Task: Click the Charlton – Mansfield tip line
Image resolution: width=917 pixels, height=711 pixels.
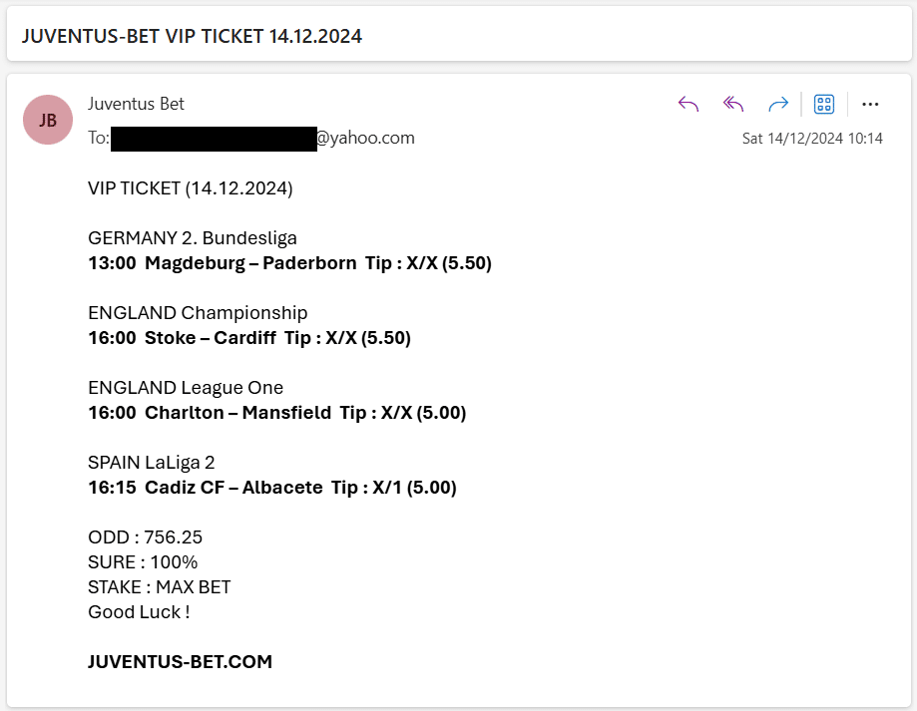Action: (276, 413)
